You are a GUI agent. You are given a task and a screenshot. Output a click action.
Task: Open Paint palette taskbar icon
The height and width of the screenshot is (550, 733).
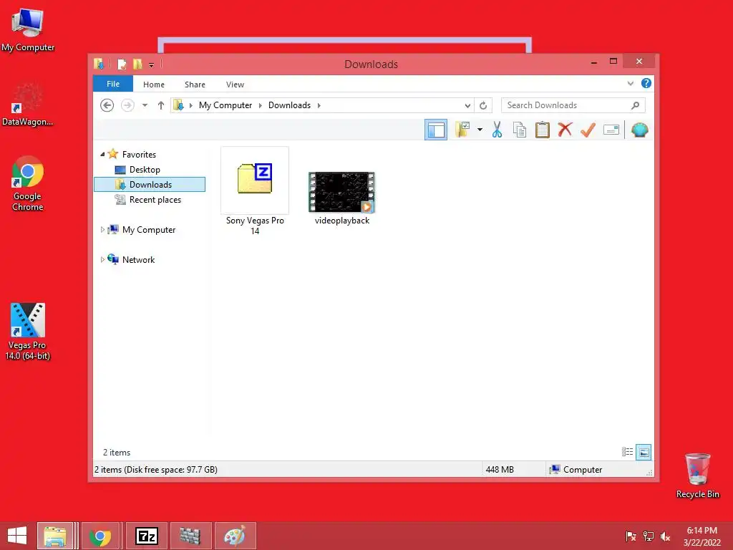tap(235, 536)
